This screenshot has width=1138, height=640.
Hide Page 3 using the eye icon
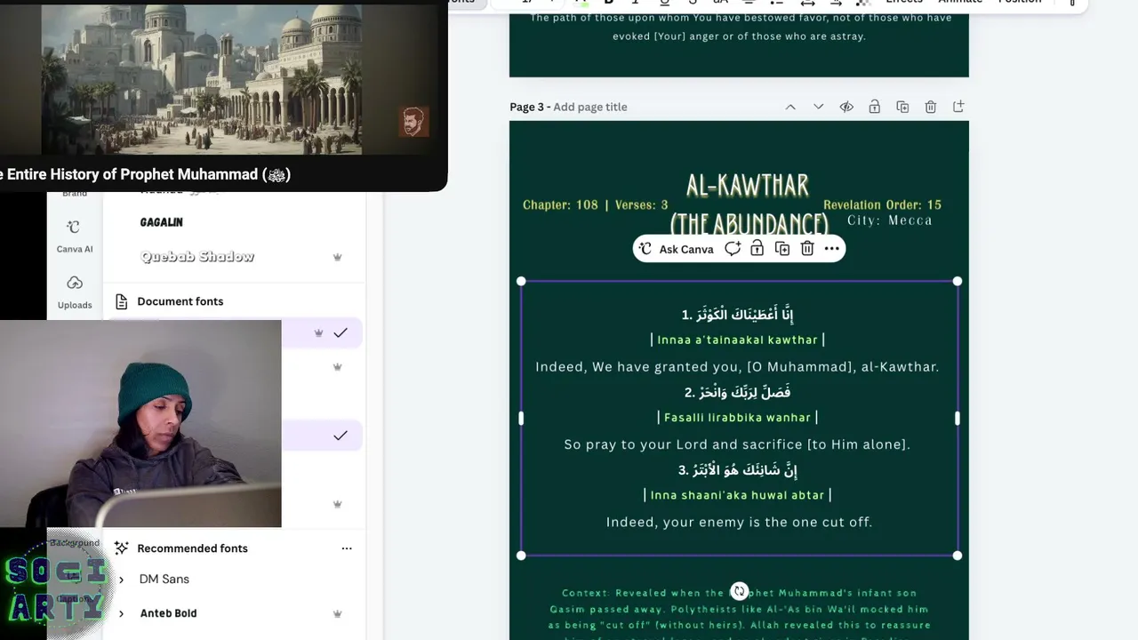coord(846,107)
